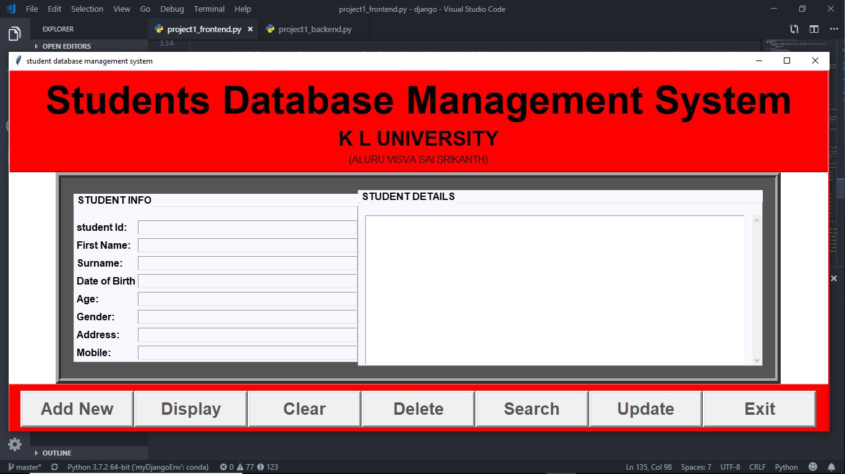
Task: Click the First Name input field
Action: [247, 246]
